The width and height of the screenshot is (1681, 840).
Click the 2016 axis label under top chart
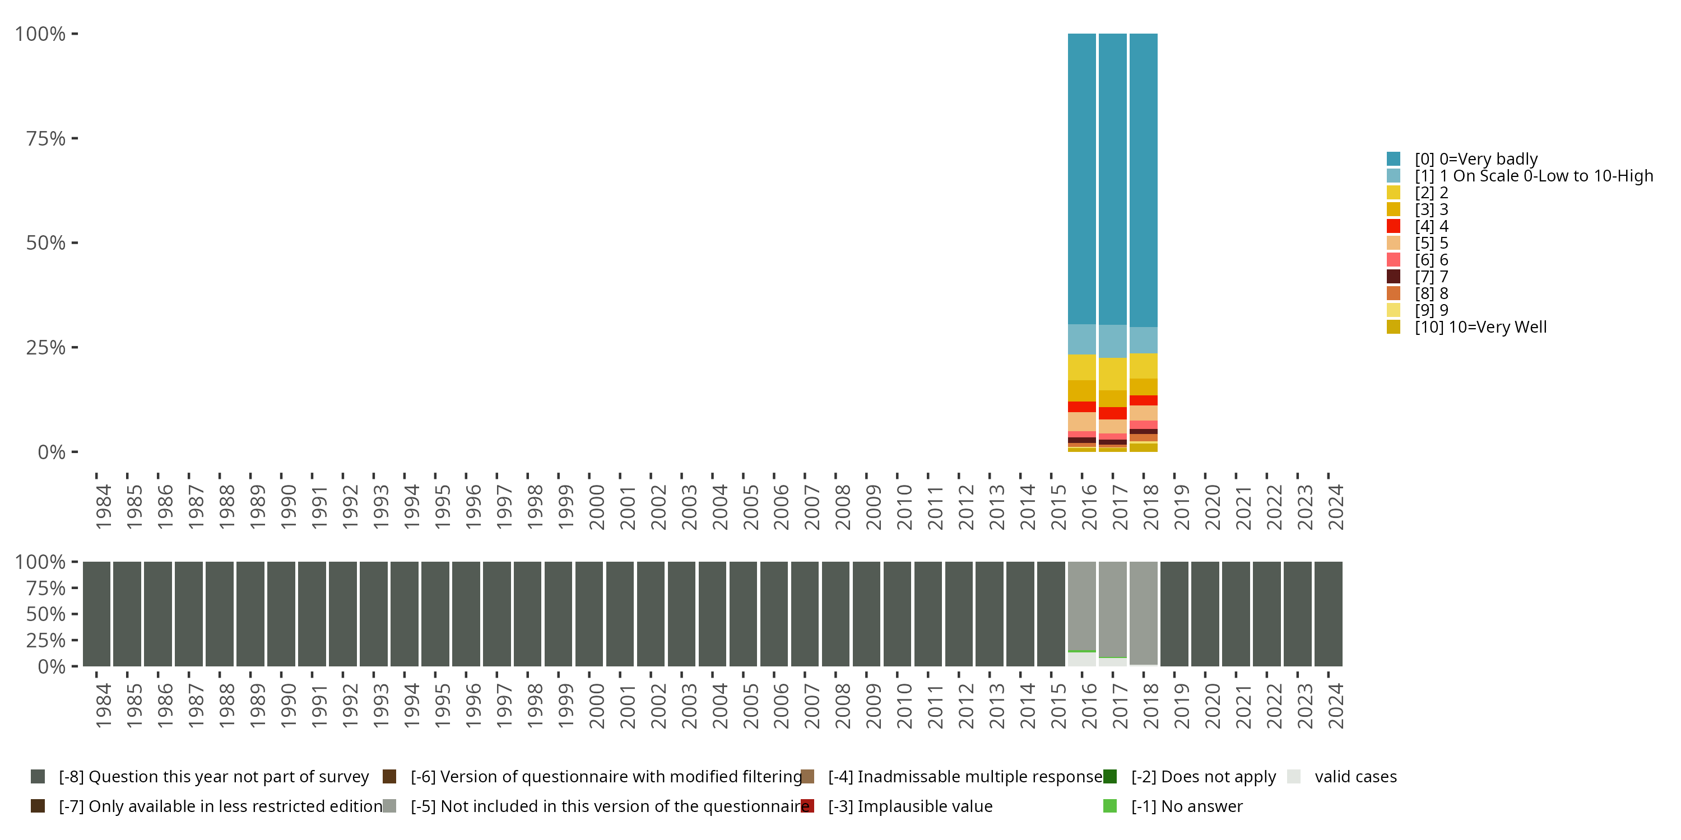pos(1089,507)
